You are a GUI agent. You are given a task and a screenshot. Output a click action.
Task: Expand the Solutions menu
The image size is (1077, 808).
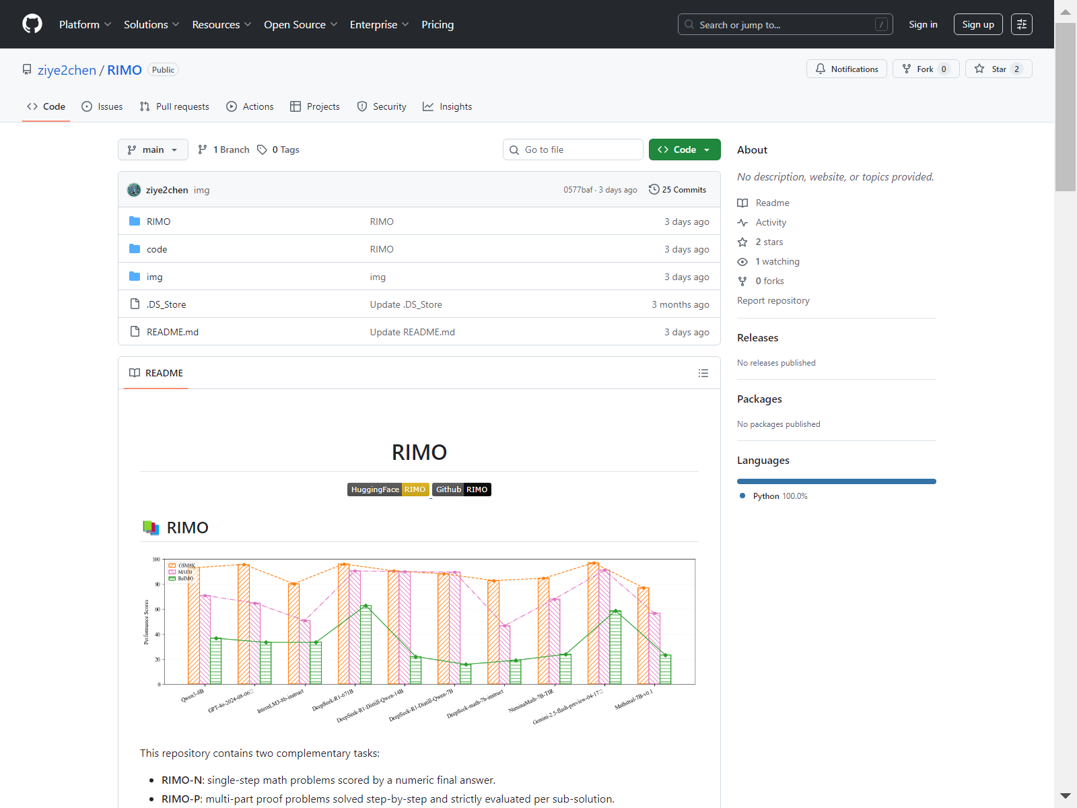coord(151,24)
